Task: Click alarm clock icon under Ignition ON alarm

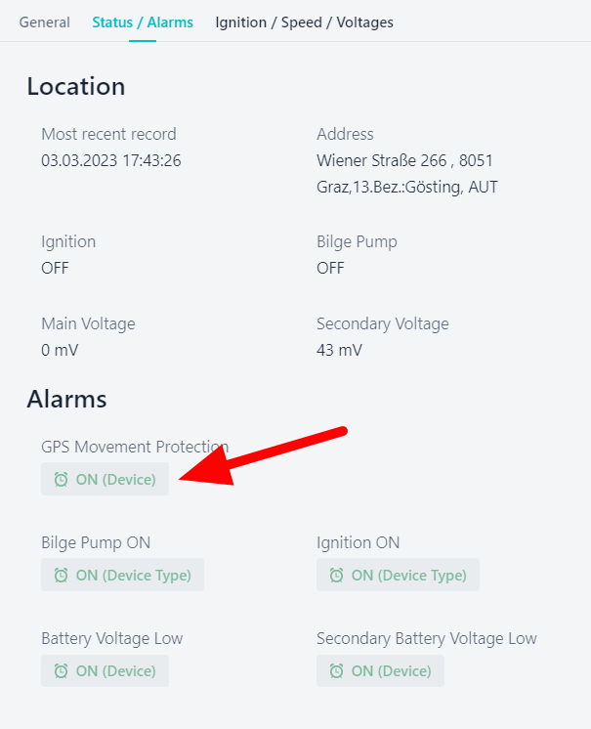Action: pos(336,576)
